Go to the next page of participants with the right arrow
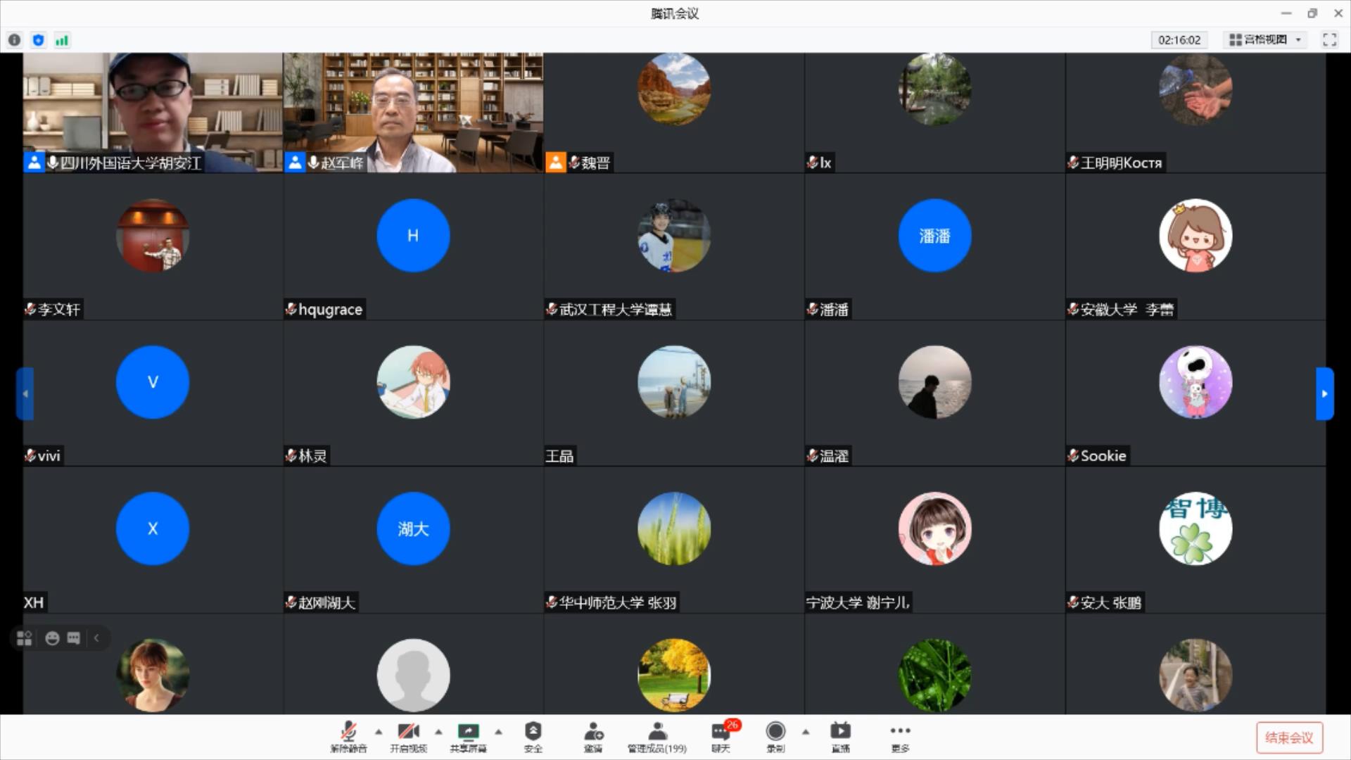 click(1324, 393)
